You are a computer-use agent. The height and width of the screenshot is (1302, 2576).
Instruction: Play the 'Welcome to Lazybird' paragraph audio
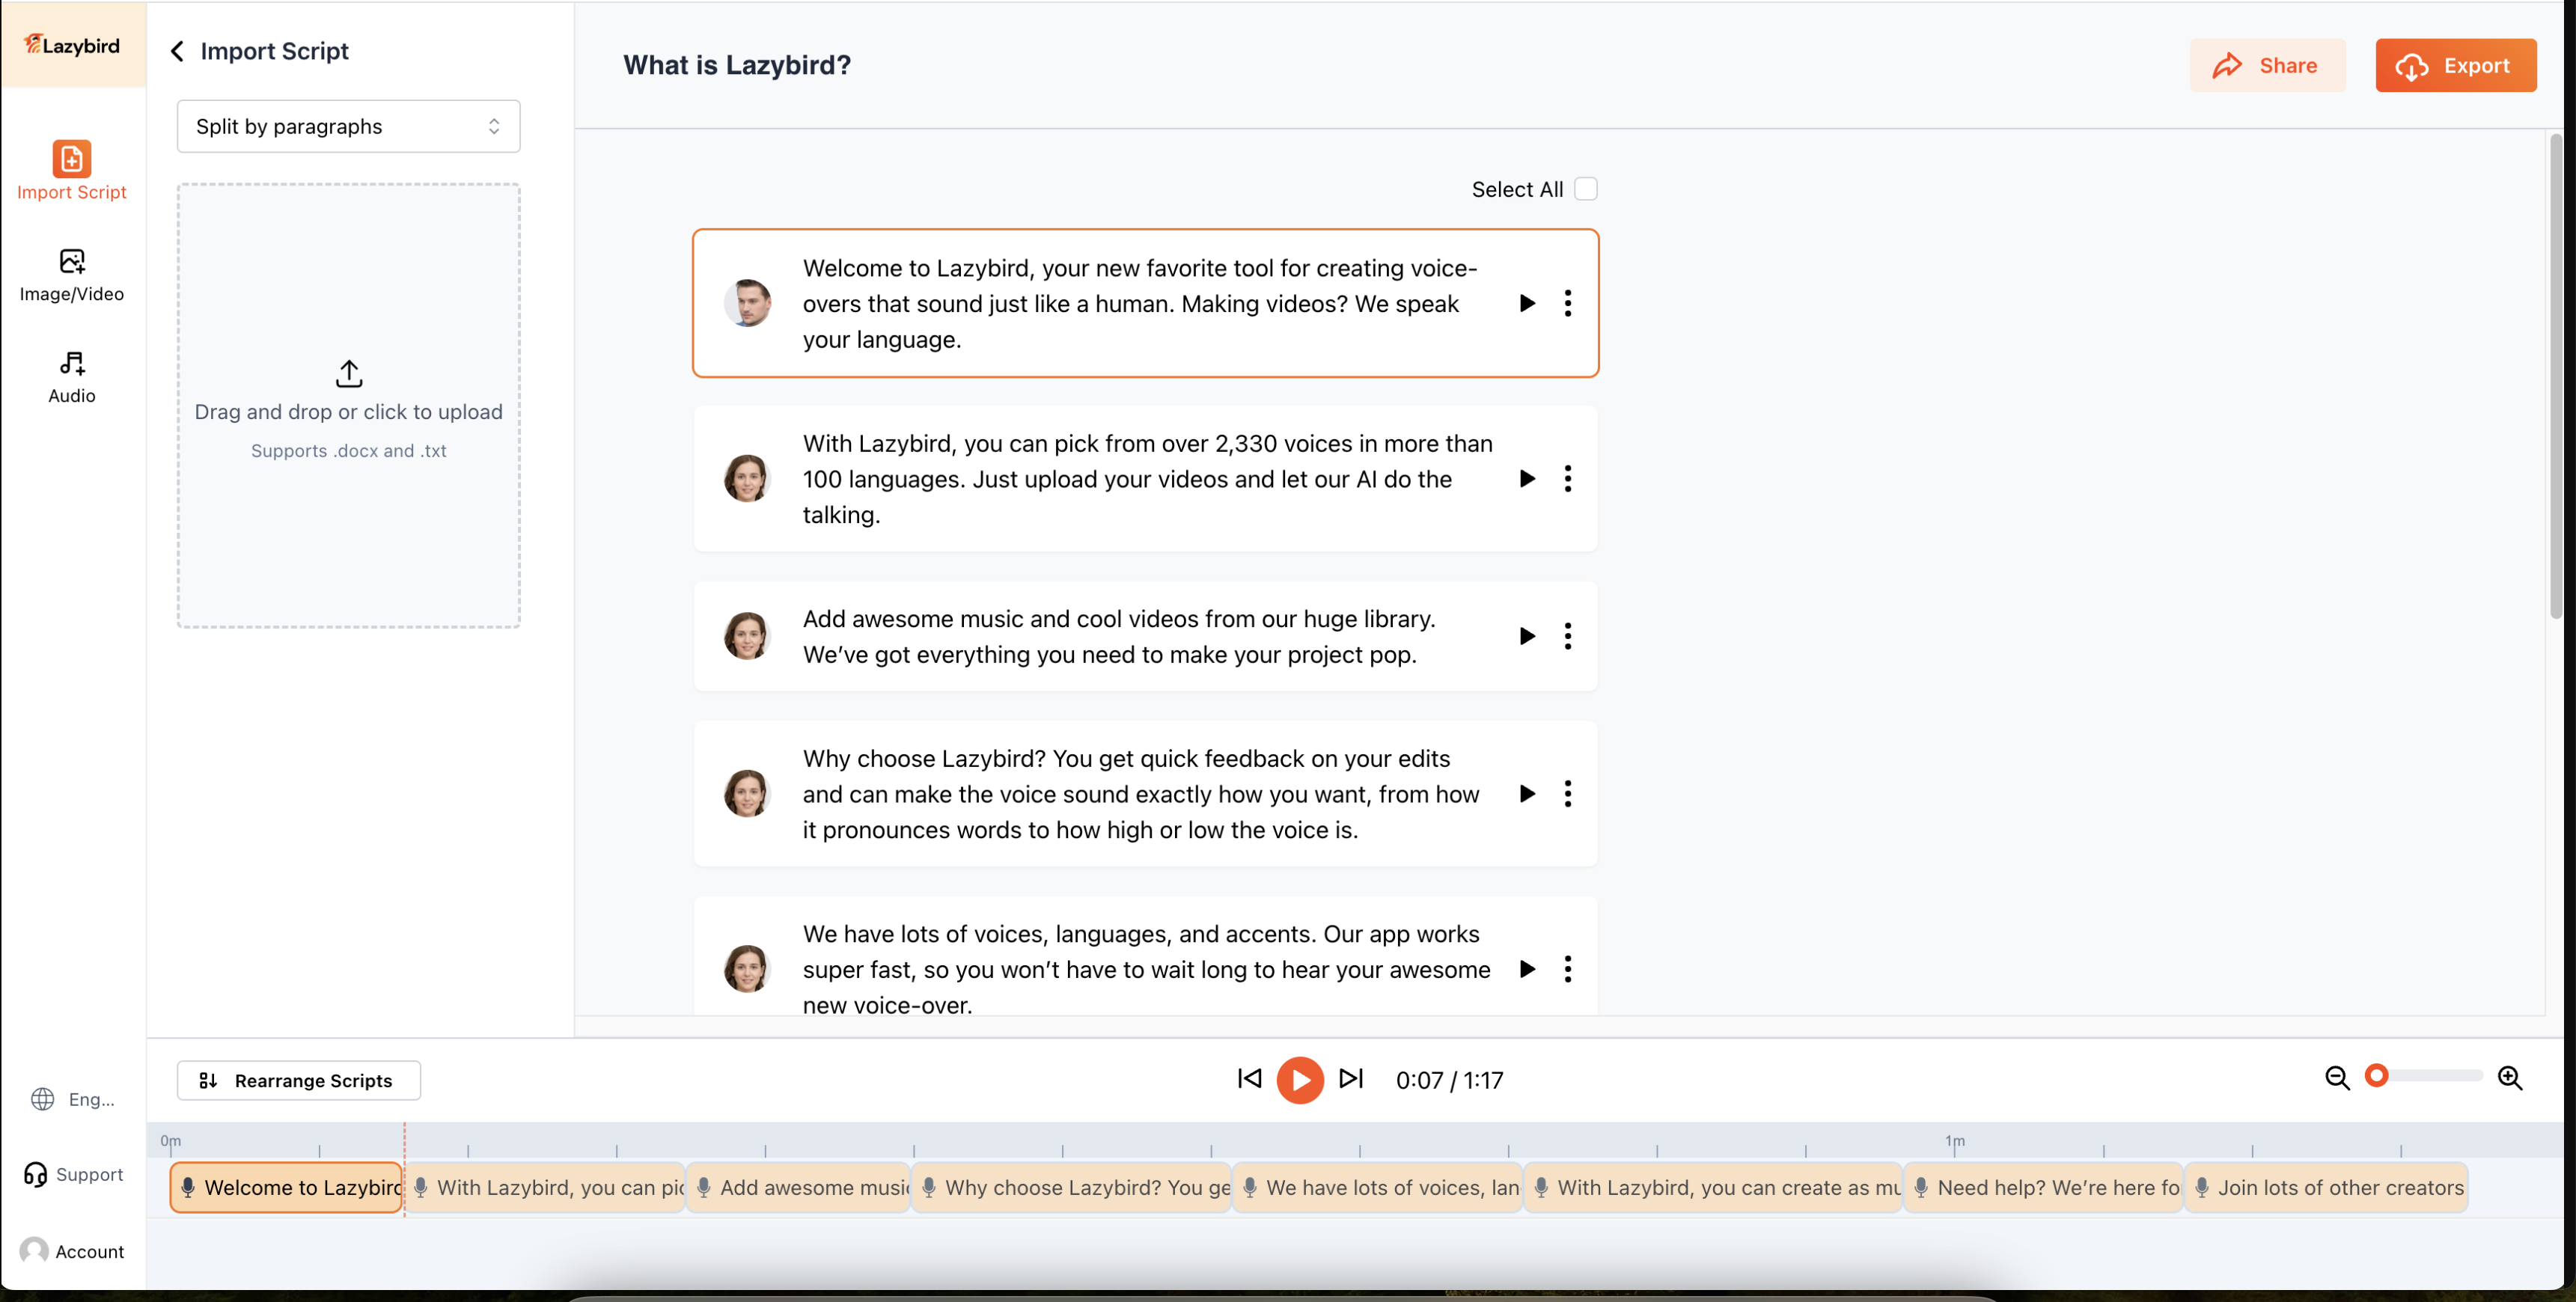pyautogui.click(x=1526, y=303)
